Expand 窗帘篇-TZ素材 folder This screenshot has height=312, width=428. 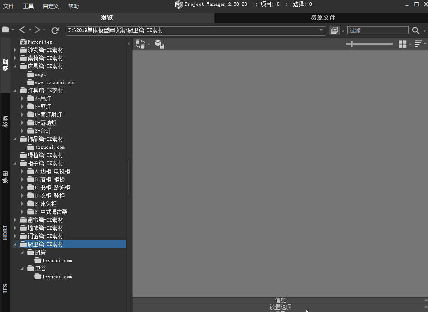tap(15, 220)
